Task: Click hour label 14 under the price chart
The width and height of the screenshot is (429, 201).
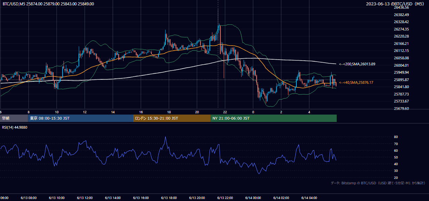Action: [113, 112]
